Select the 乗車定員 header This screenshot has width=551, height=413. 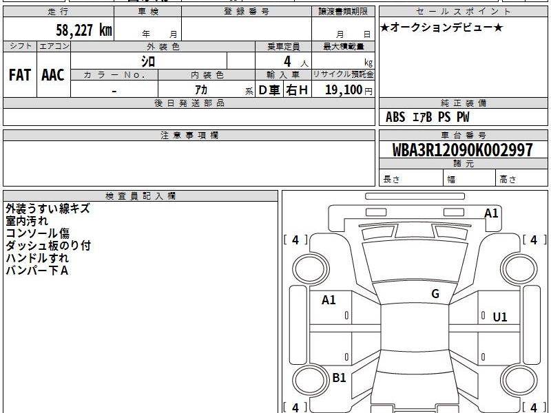284,46
